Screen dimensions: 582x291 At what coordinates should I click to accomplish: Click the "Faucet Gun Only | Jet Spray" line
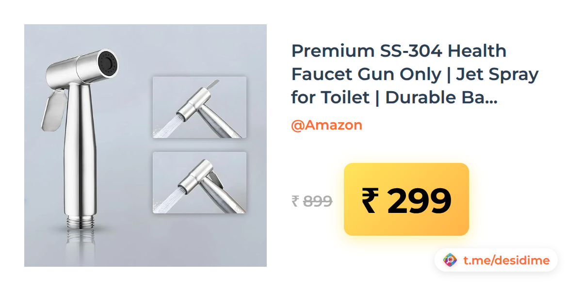pos(415,74)
